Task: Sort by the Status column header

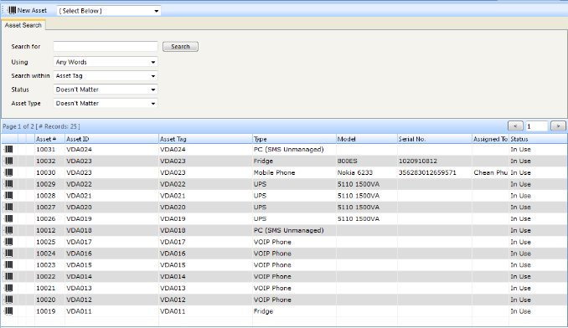Action: coord(538,139)
